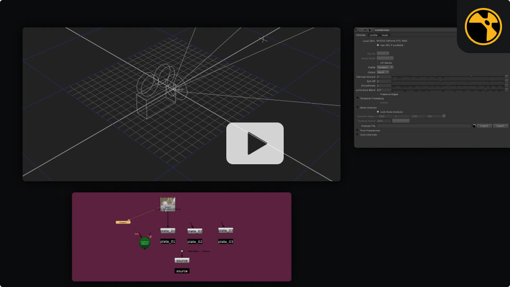The height and width of the screenshot is (287, 510).
Task: Play the video with center play button
Action: [x=255, y=143]
